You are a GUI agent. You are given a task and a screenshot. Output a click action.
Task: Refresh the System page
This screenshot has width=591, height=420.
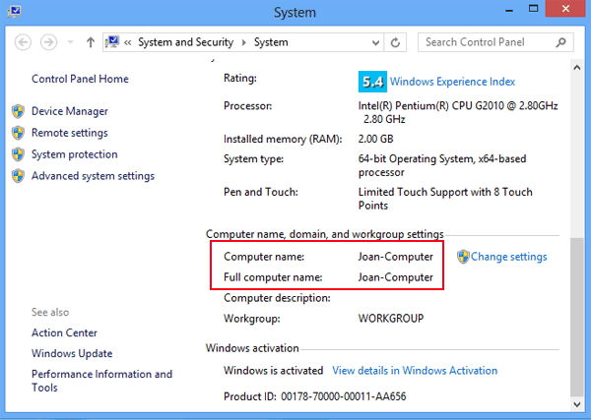(x=395, y=42)
